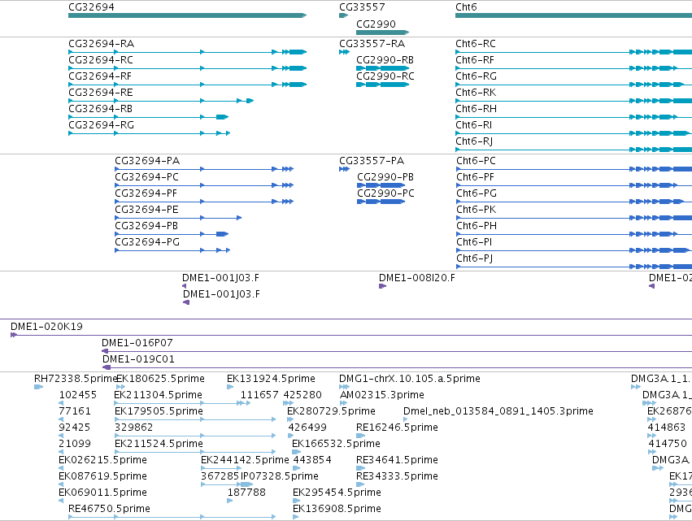Select protein label CG32694-PF

(146, 193)
